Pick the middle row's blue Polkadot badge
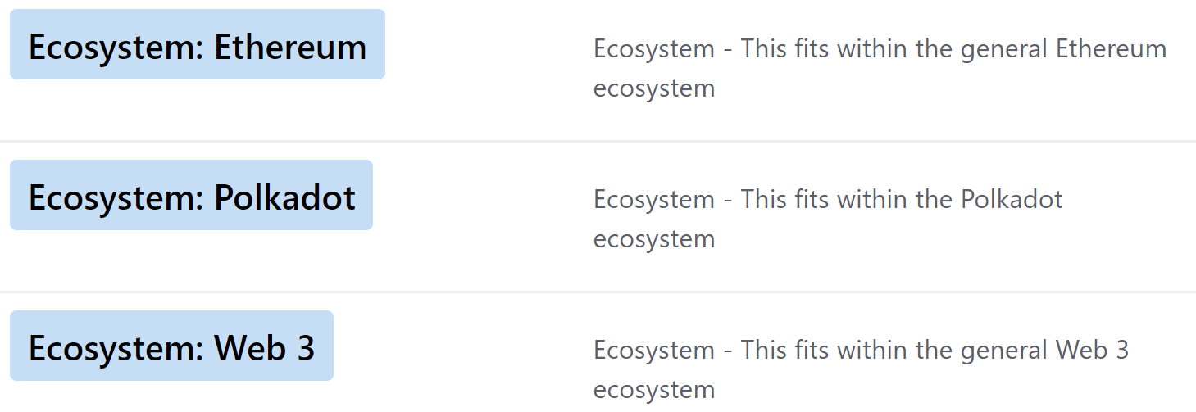This screenshot has width=1196, height=412. click(191, 197)
